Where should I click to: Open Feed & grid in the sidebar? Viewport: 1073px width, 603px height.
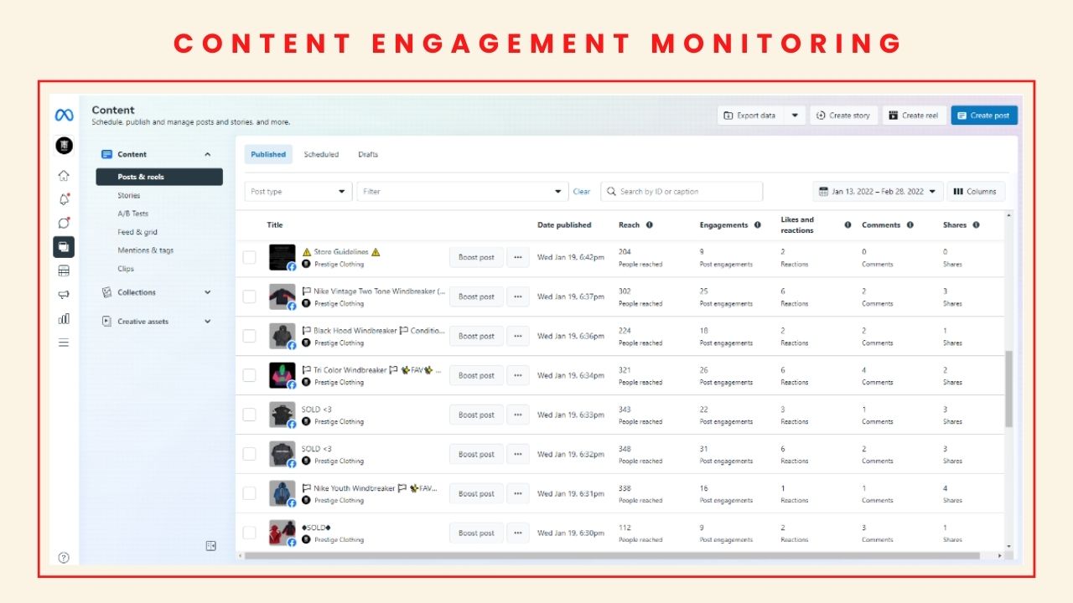pyautogui.click(x=137, y=232)
